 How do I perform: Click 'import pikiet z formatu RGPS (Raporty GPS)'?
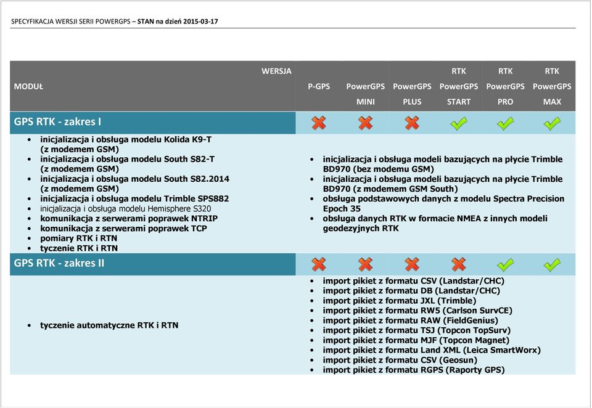[414, 370]
